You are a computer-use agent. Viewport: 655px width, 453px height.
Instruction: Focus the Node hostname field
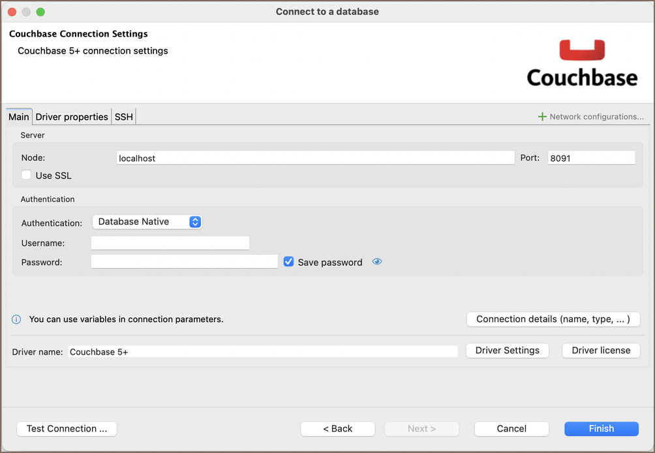pyautogui.click(x=315, y=158)
